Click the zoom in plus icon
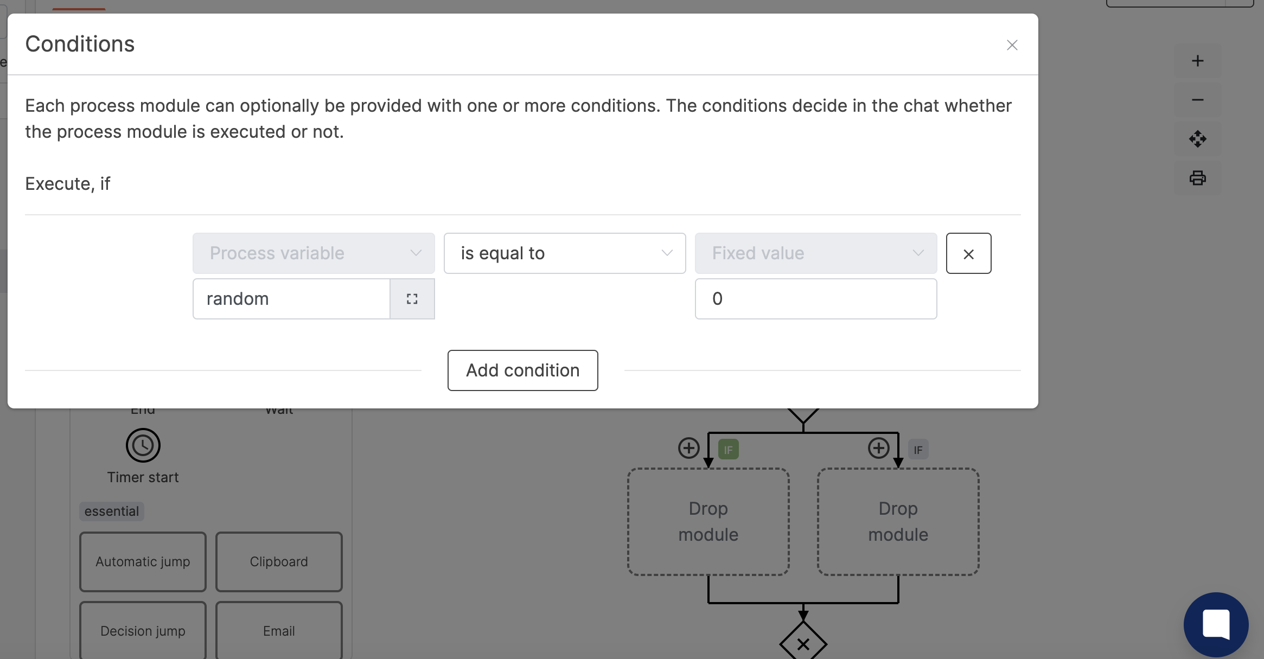 coord(1197,61)
